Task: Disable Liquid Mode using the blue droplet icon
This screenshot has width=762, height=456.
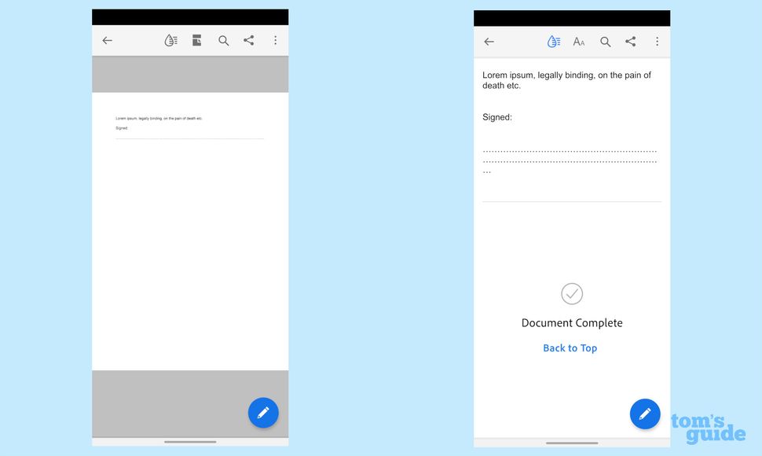Action: coord(554,41)
